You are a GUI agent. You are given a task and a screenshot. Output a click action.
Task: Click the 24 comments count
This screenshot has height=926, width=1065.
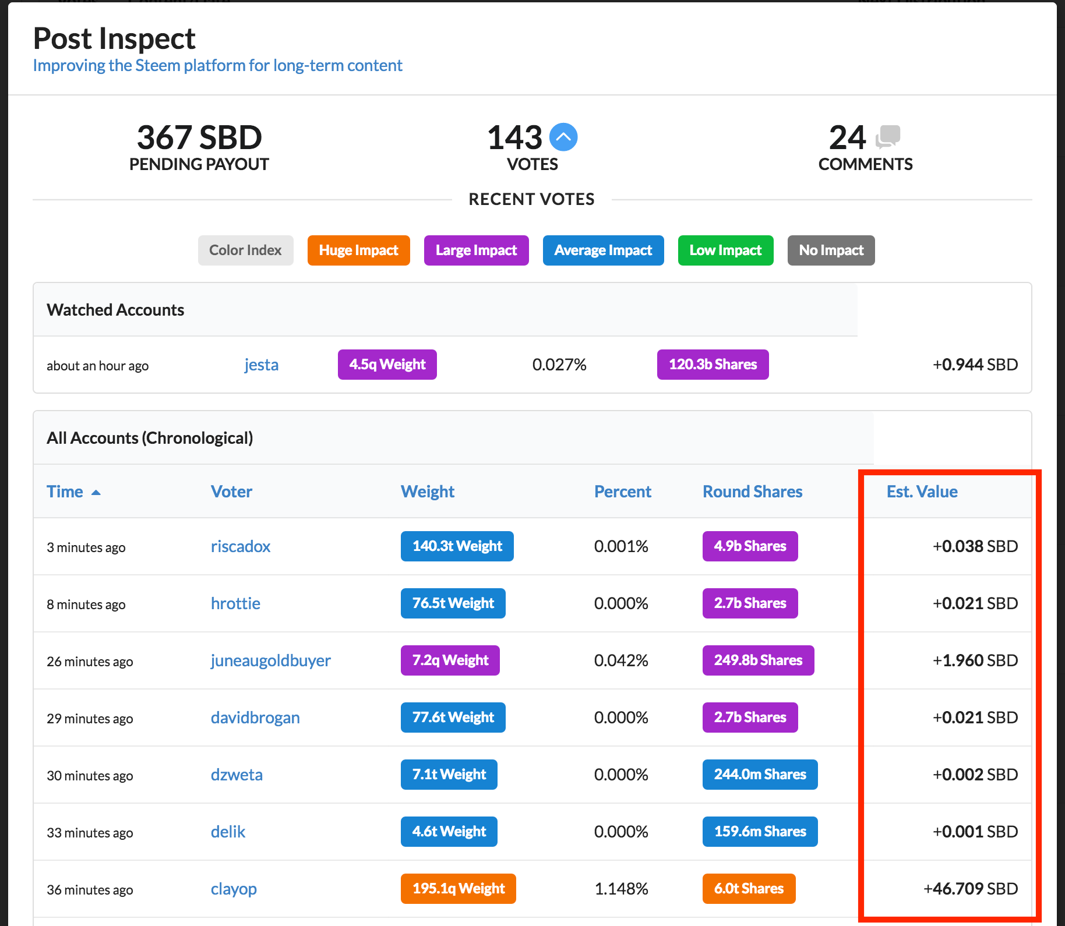pos(847,137)
